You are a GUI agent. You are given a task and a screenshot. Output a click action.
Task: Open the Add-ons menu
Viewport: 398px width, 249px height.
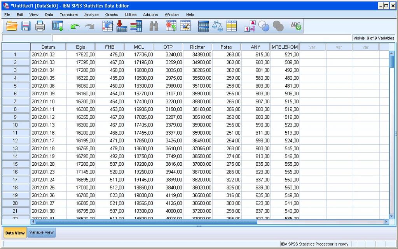point(150,15)
